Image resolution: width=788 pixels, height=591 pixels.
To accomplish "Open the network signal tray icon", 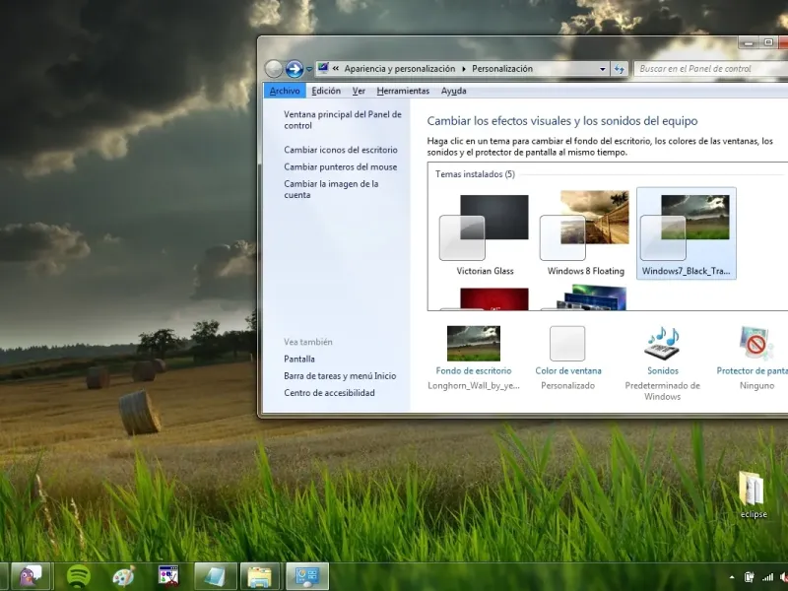I will tap(767, 577).
